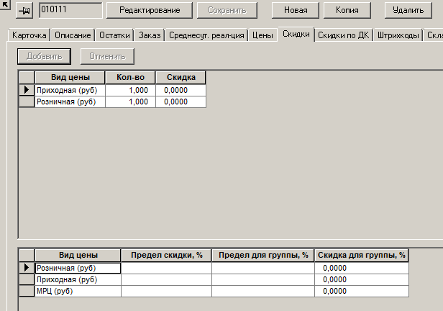Image resolution: width=443 pixels, height=311 pixels.
Task: Click row selector of upper Приходная row
Action: [27, 90]
